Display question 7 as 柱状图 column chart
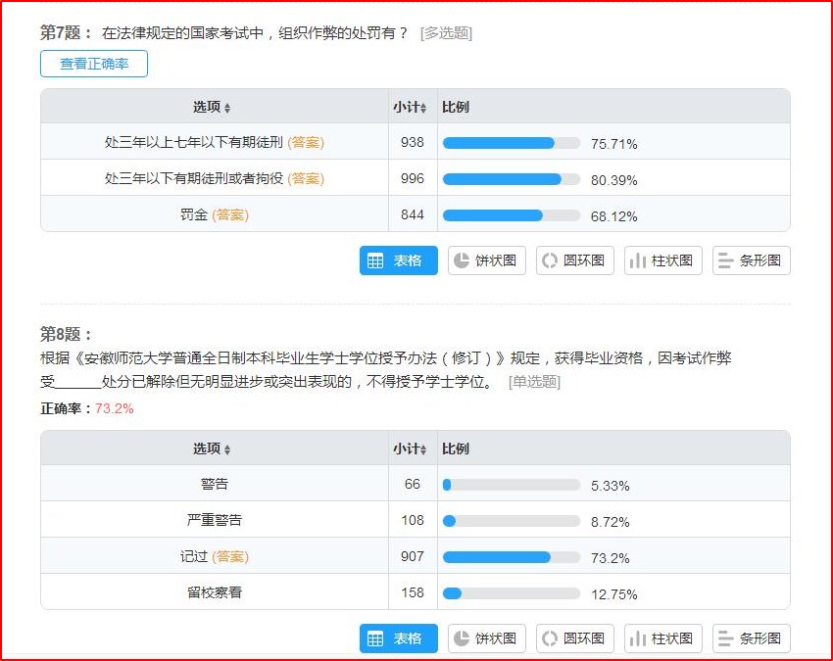The width and height of the screenshot is (833, 661). coord(663,260)
